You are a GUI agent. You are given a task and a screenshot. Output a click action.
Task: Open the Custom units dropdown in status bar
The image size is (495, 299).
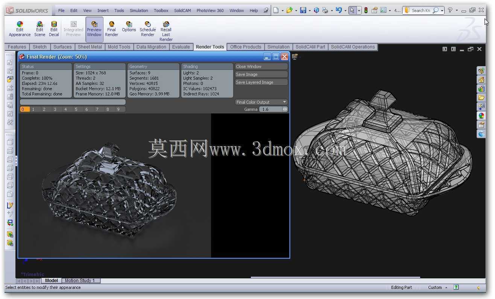[x=438, y=287]
